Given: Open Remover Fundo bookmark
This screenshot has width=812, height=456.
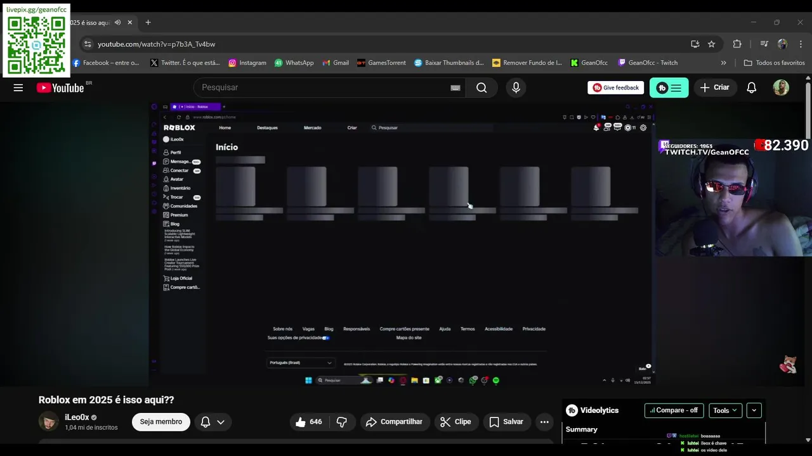Looking at the screenshot, I should click(x=527, y=63).
